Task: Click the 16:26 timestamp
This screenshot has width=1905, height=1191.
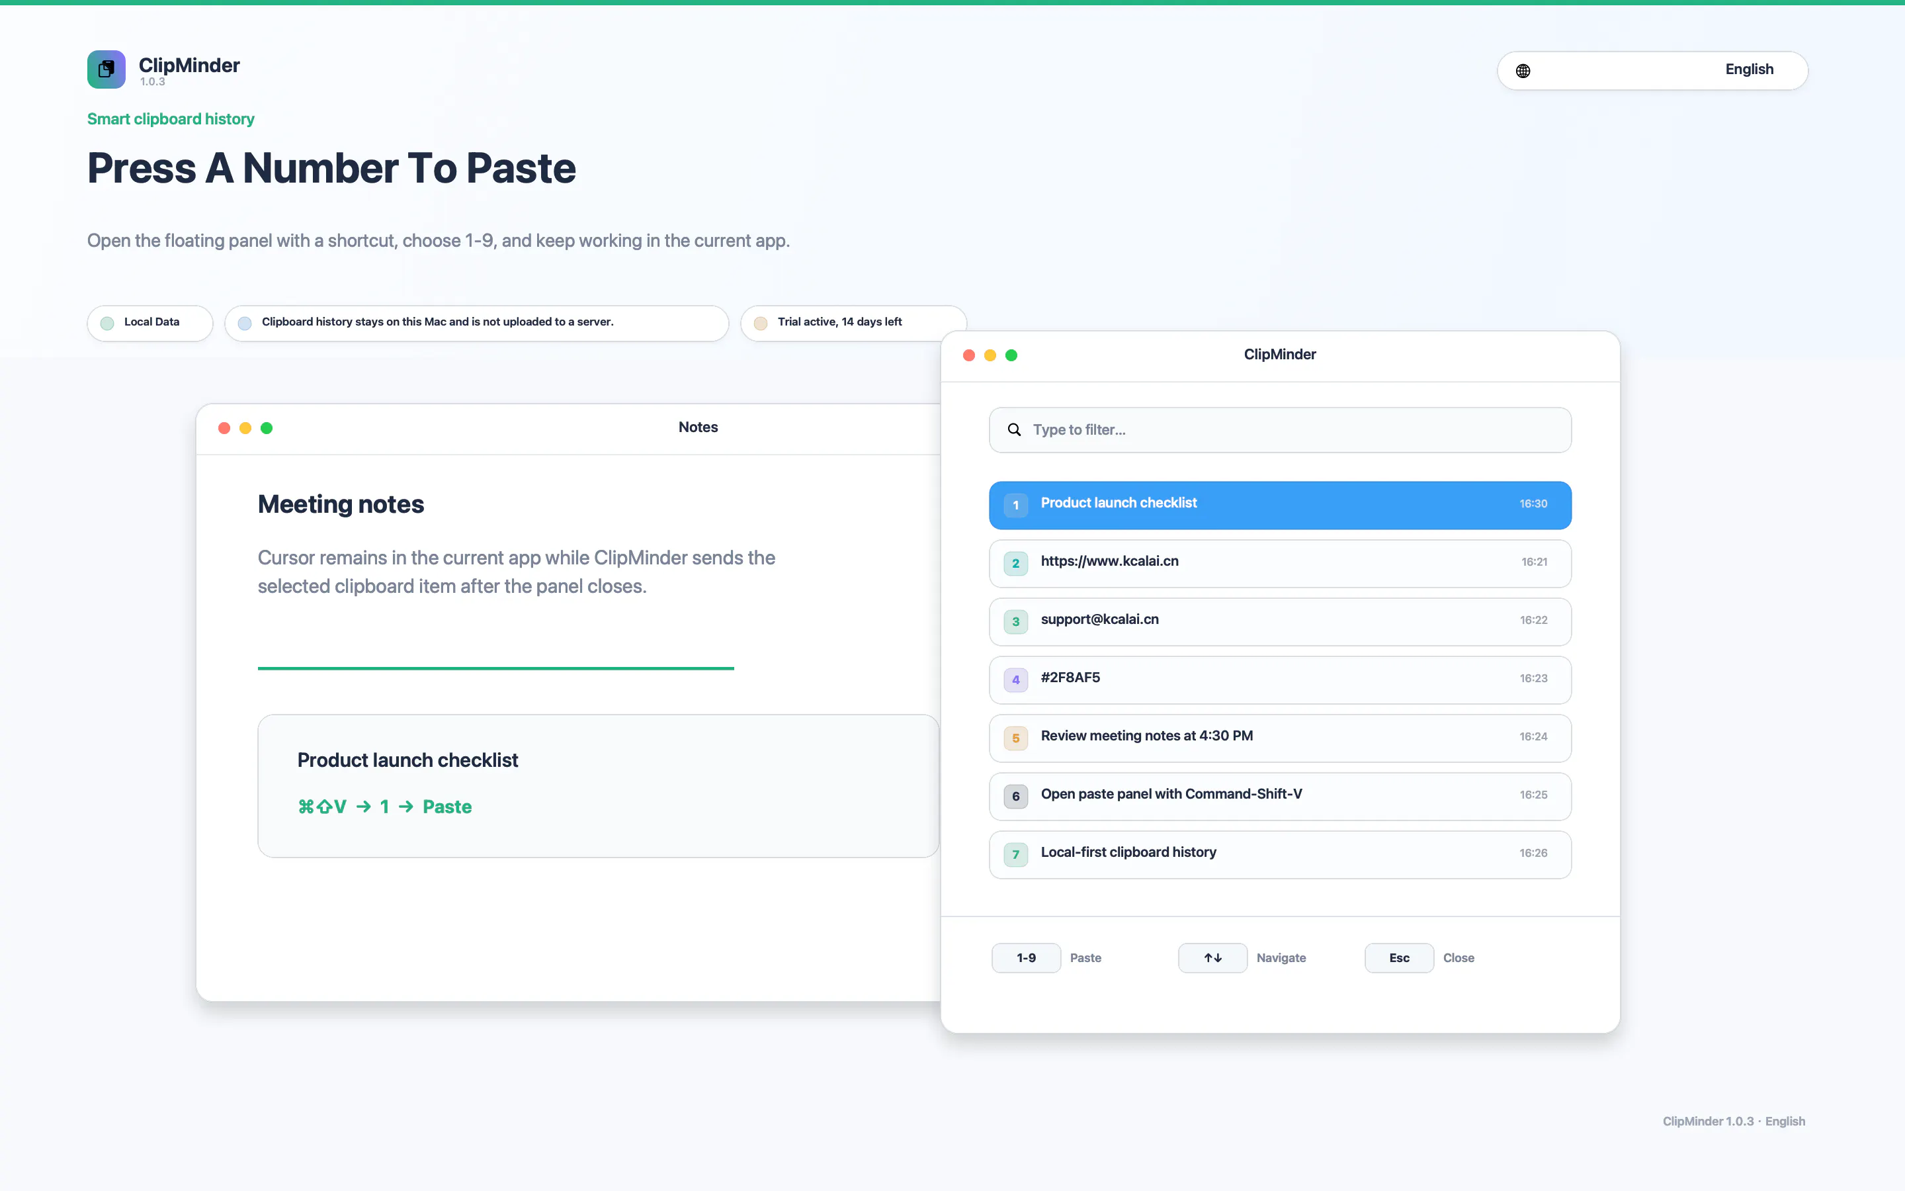Action: [x=1533, y=853]
